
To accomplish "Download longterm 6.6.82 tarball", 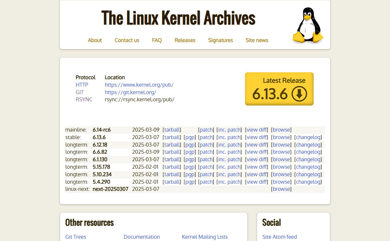I will pos(172,152).
